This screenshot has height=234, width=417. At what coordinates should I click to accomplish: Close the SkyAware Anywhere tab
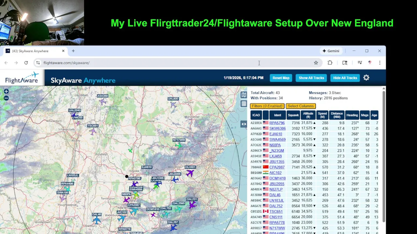pyautogui.click(x=63, y=51)
